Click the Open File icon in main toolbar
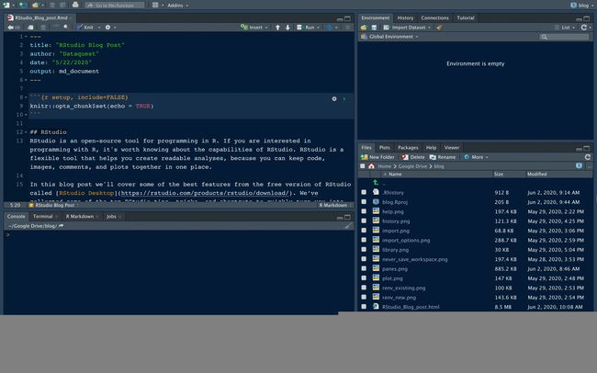 click(36, 5)
